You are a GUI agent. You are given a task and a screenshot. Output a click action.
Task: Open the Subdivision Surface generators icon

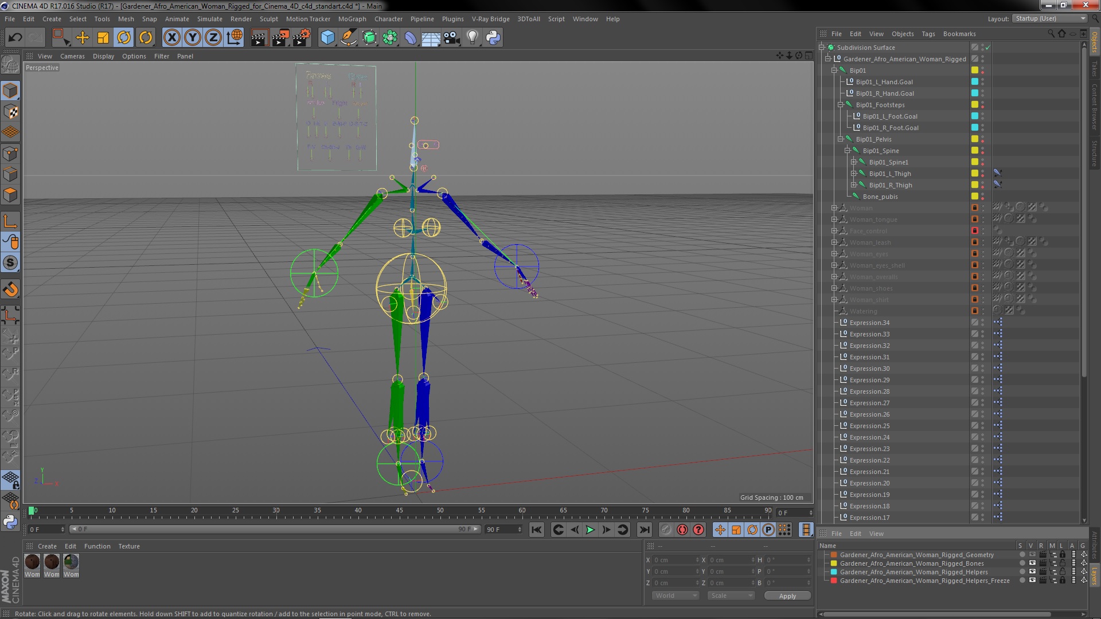pos(369,38)
